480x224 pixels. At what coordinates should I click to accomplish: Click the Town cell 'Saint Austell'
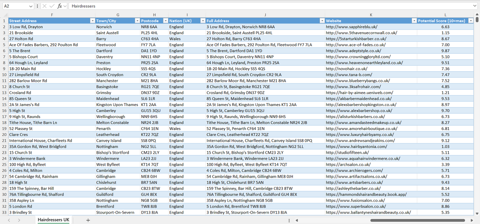pyautogui.click(x=118, y=33)
